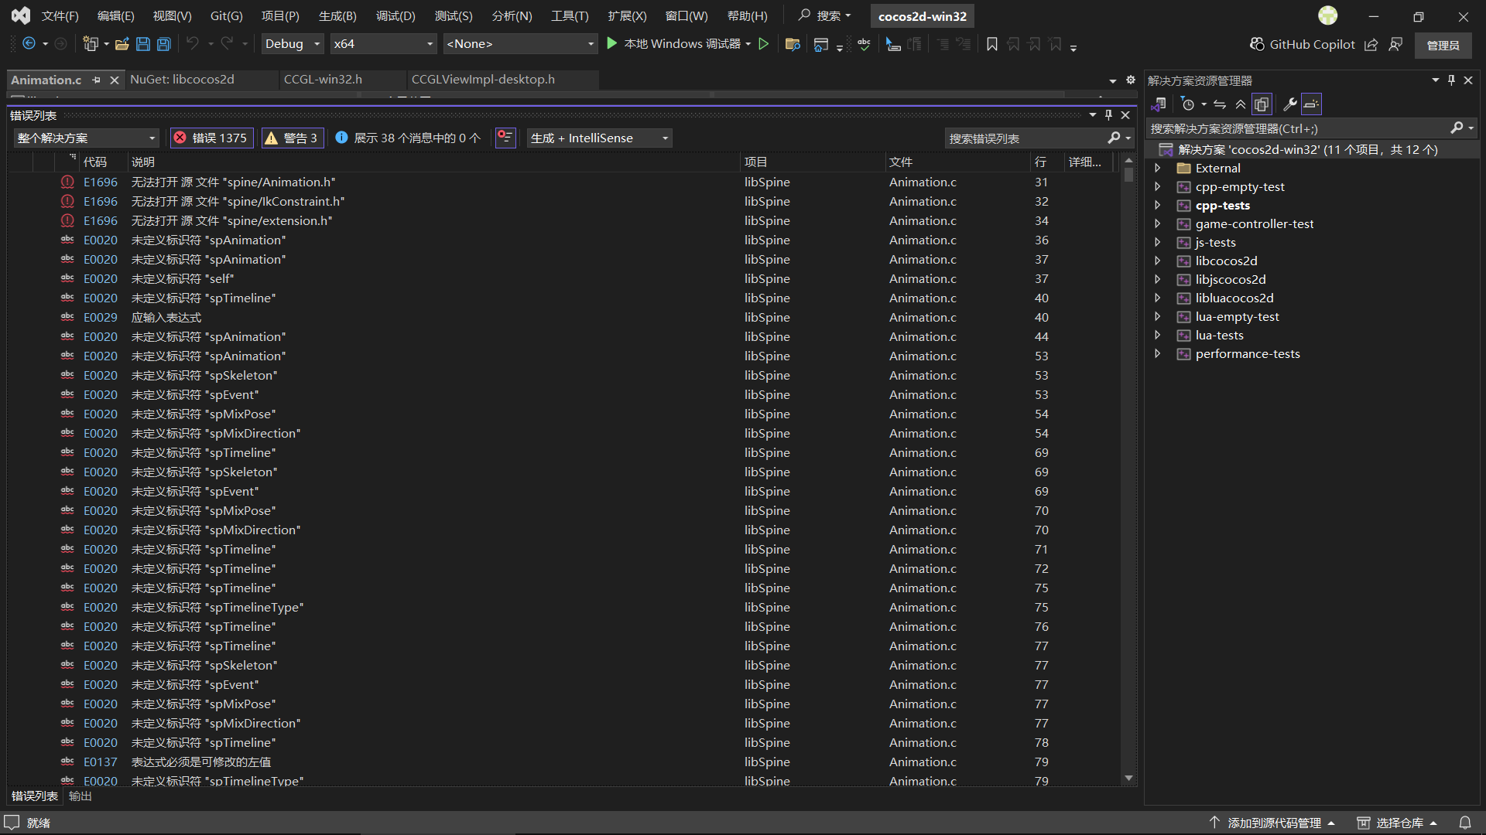Toggle the Errors 1375 filter button
This screenshot has width=1486, height=835.
coord(211,138)
